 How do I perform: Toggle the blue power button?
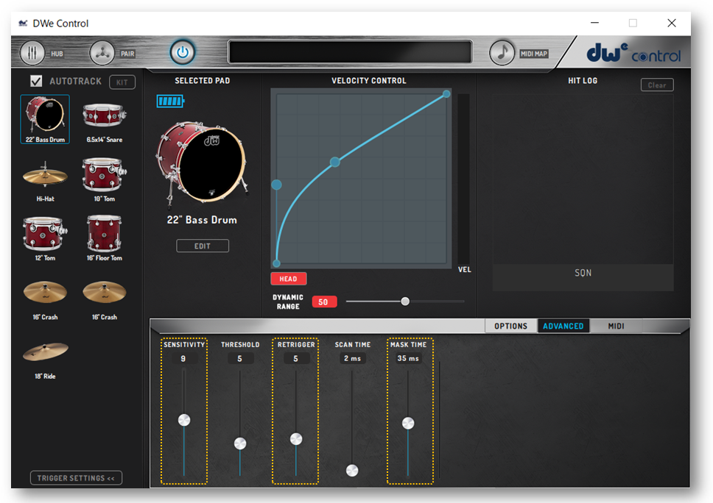tap(183, 53)
